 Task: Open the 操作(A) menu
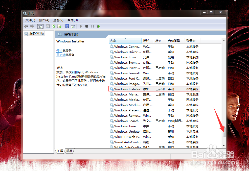(44, 20)
